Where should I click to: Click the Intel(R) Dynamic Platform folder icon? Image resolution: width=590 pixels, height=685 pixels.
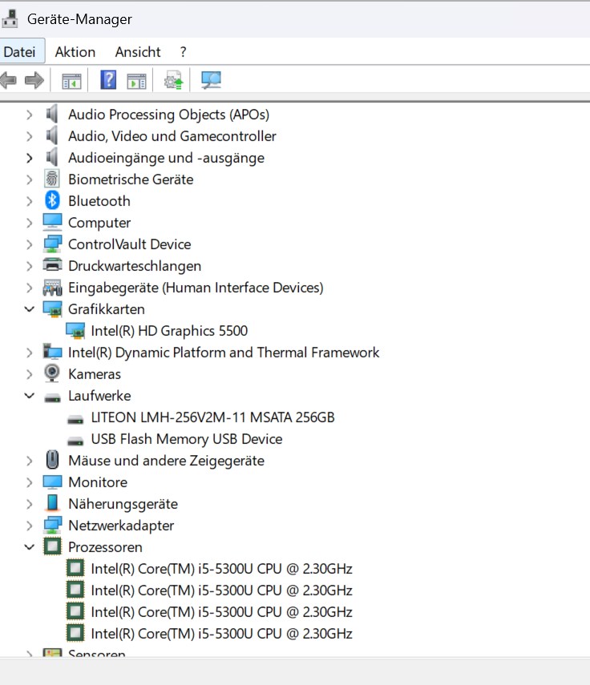[x=52, y=352]
